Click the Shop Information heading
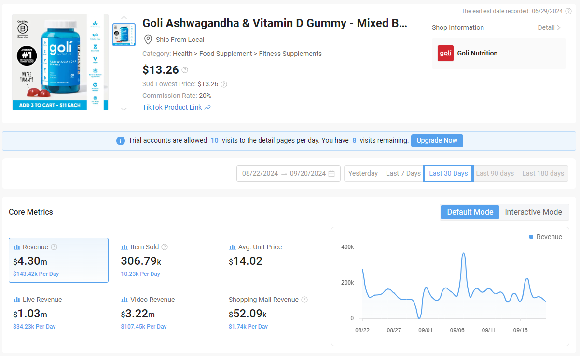The width and height of the screenshot is (580, 356). pos(458,27)
